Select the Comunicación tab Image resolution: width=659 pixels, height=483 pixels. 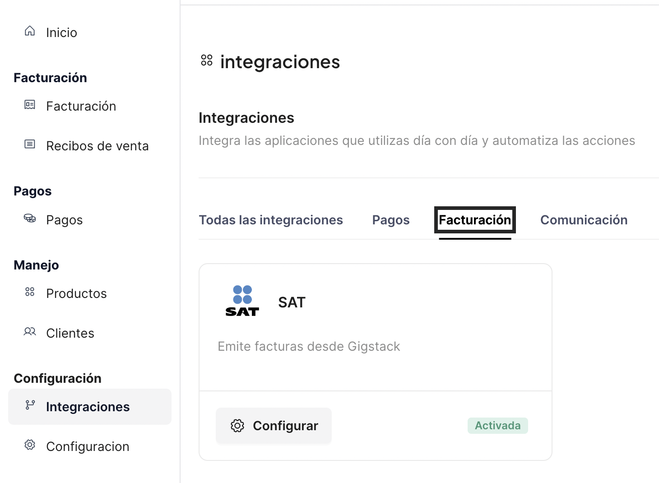click(x=584, y=220)
